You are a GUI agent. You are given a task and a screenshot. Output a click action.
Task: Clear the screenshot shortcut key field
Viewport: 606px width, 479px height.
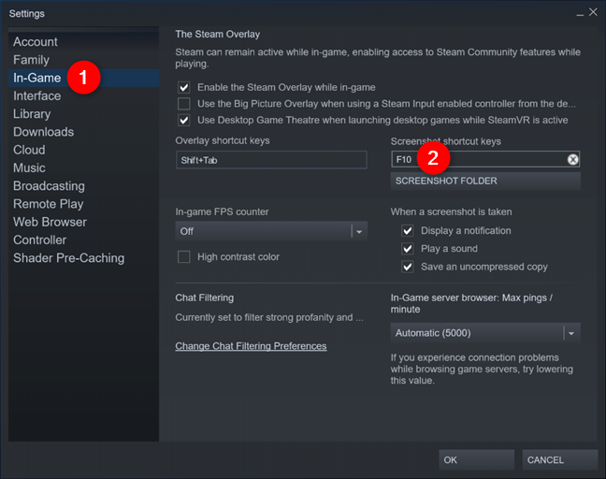(x=572, y=159)
